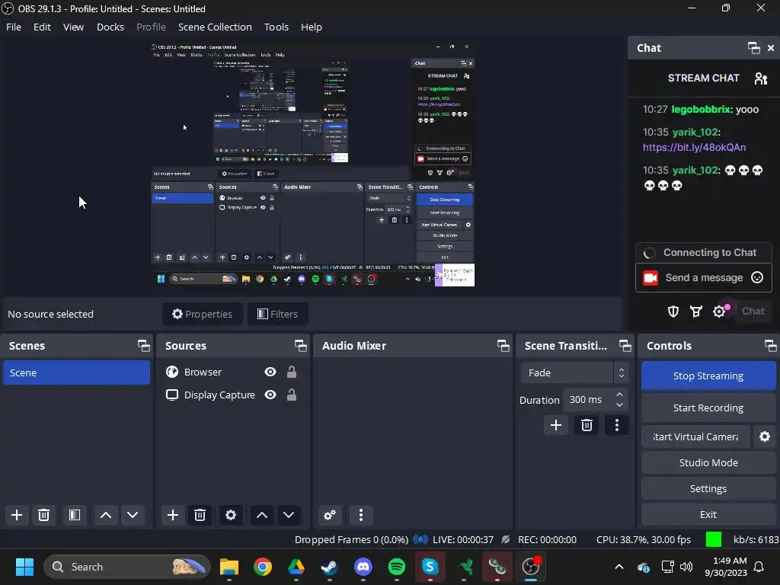Toggle visibility of Browser source
Screen dimensions: 780x585
tap(270, 372)
